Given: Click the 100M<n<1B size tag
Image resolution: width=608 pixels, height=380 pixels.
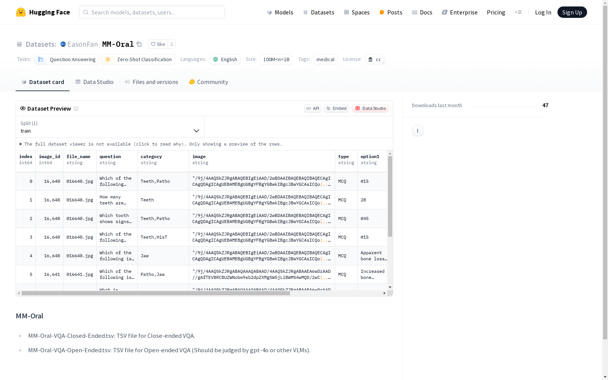Looking at the screenshot, I should (x=276, y=59).
